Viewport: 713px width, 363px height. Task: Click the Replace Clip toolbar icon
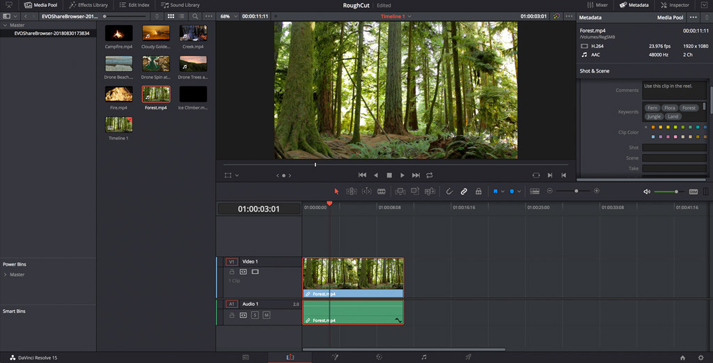click(x=430, y=192)
